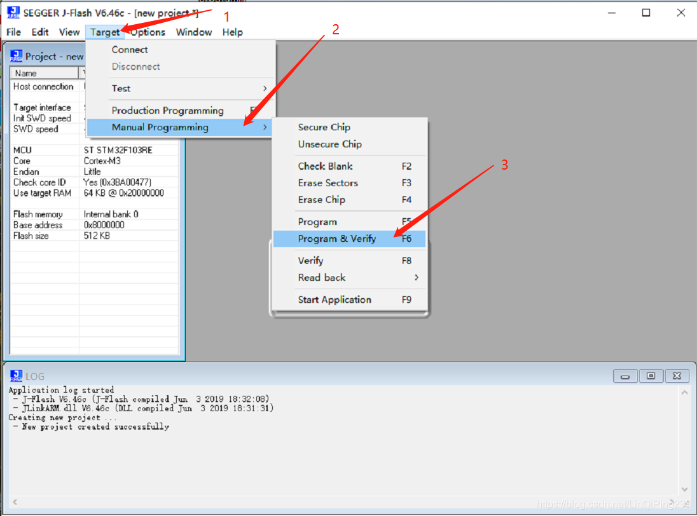This screenshot has height=516, width=697.
Task: Open the Options menu
Action: click(x=148, y=32)
